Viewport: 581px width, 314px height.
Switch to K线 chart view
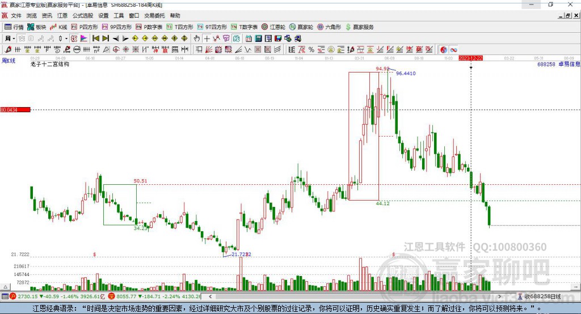click(58, 27)
